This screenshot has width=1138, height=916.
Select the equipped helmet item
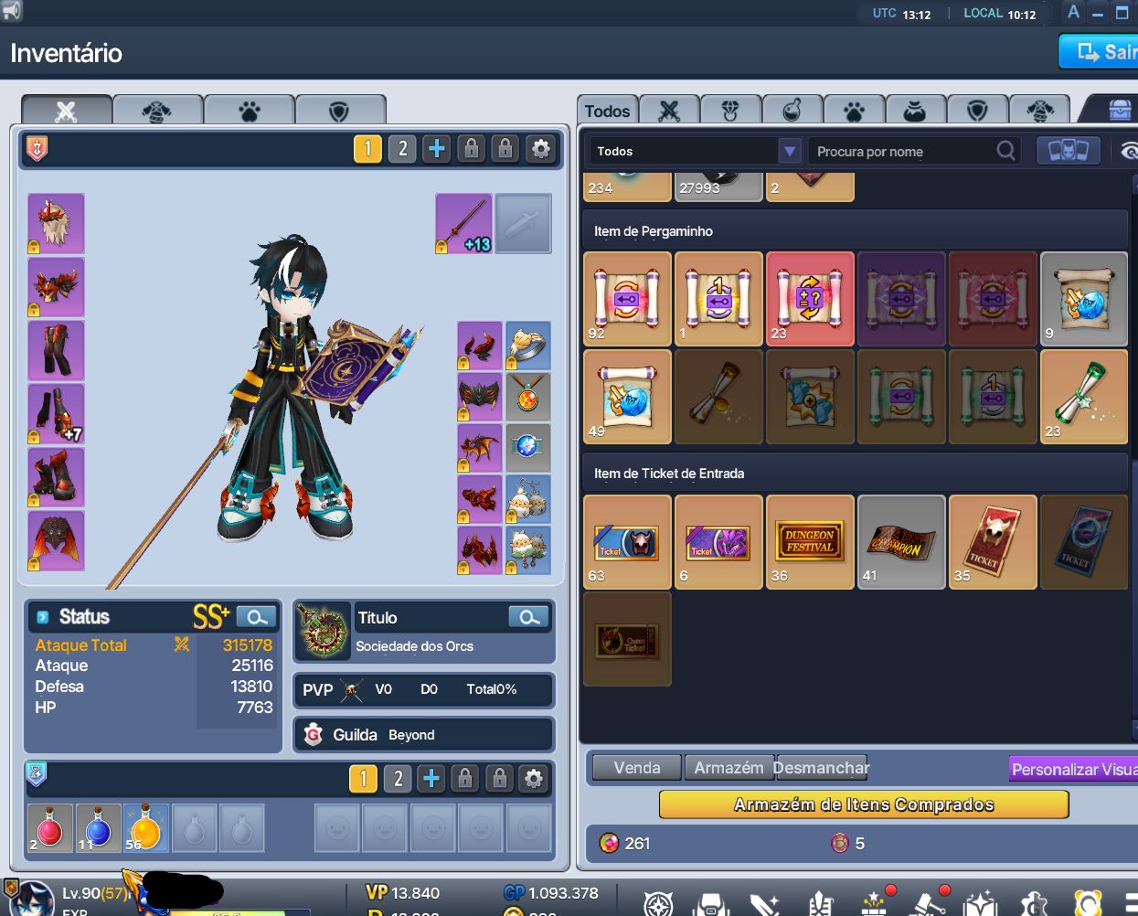click(x=56, y=223)
